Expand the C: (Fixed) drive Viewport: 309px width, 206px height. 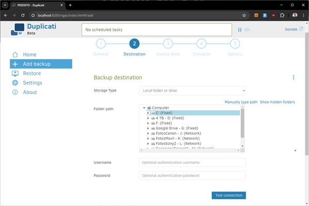pos(148,113)
